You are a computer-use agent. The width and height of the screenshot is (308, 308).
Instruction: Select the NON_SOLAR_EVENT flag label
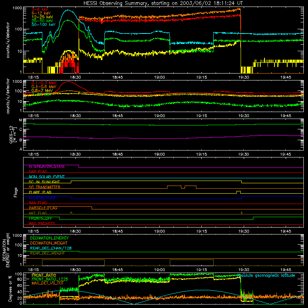tap(47, 177)
